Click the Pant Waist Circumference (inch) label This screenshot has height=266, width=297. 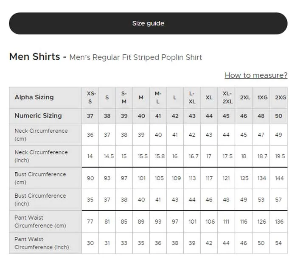tap(42, 243)
